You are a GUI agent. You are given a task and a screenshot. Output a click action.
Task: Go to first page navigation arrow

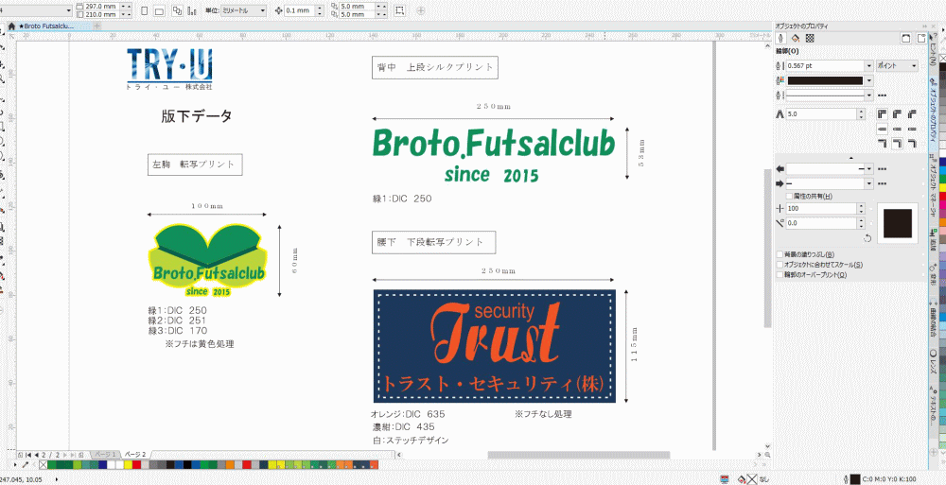point(27,454)
